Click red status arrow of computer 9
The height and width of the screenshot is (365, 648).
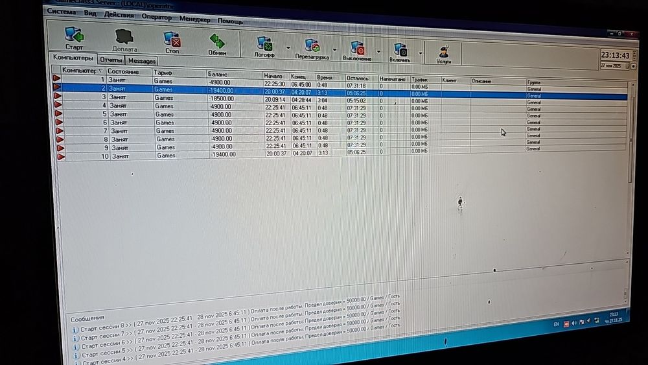(x=61, y=148)
